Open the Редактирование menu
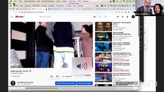Screen dimensions: 164x92 (x=30, y=1)
